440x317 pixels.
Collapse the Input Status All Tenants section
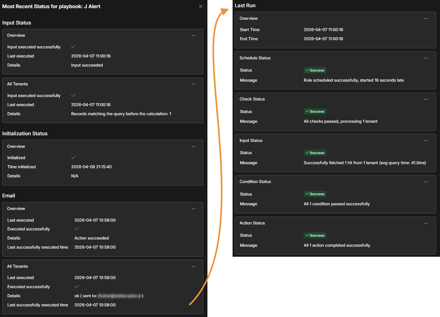coord(193,84)
